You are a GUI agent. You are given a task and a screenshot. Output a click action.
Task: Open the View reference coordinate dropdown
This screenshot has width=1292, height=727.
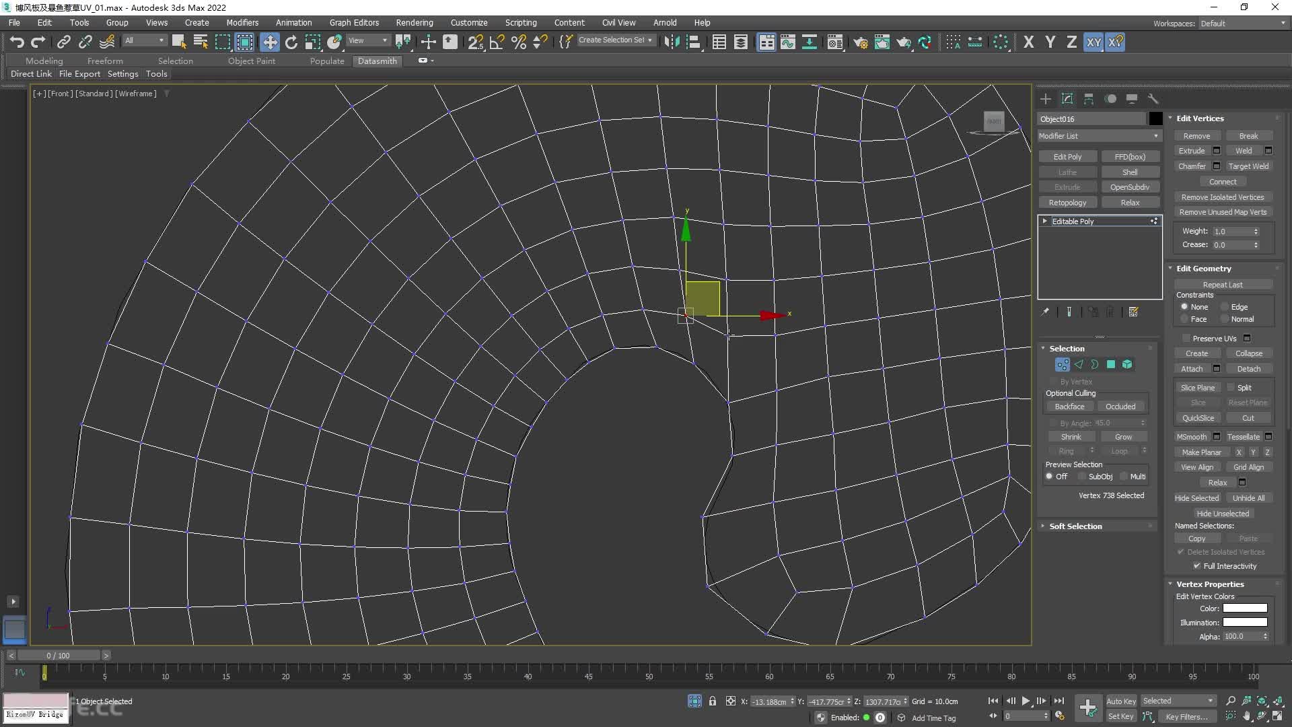[367, 40]
